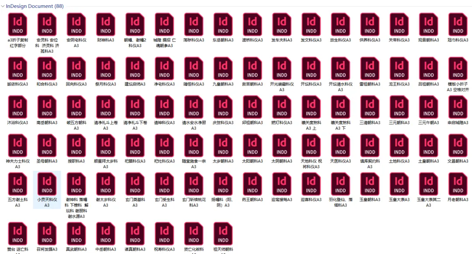Click the file name 诸真朝科A3
472x254 pixels.
point(135,249)
